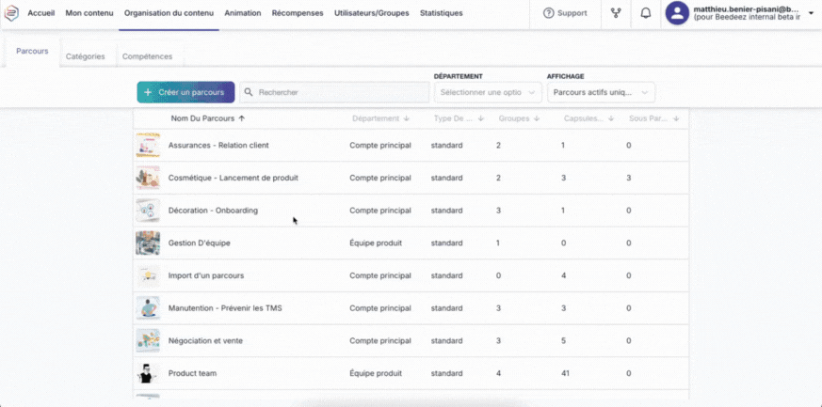822x407 pixels.
Task: Open the notifications bell
Action: pos(645,13)
